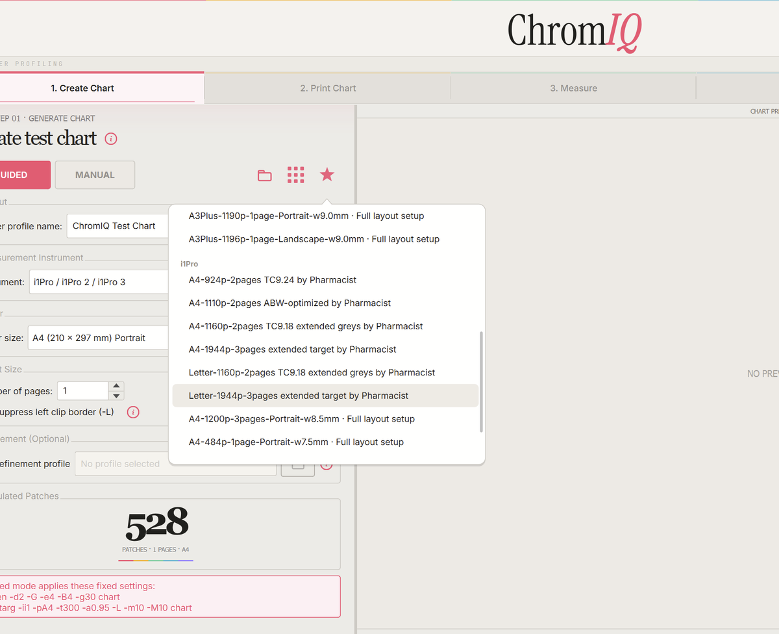Viewport: 779px width, 634px height.
Task: Select A4-484p-1page-Portrait-w7.5mm preset
Action: click(325, 442)
